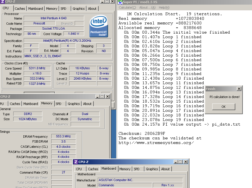This screenshot has width=252, height=188.
Task: Close the Memory CPU-Z window
Action: (108, 97)
